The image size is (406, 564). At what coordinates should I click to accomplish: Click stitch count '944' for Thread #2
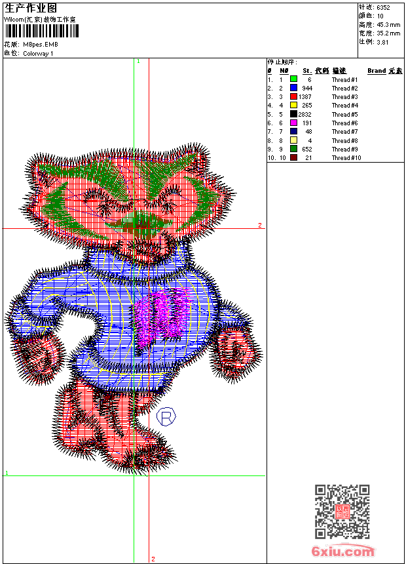point(307,88)
